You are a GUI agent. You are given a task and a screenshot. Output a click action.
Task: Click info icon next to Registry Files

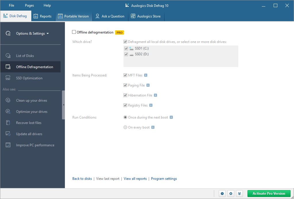(151, 105)
